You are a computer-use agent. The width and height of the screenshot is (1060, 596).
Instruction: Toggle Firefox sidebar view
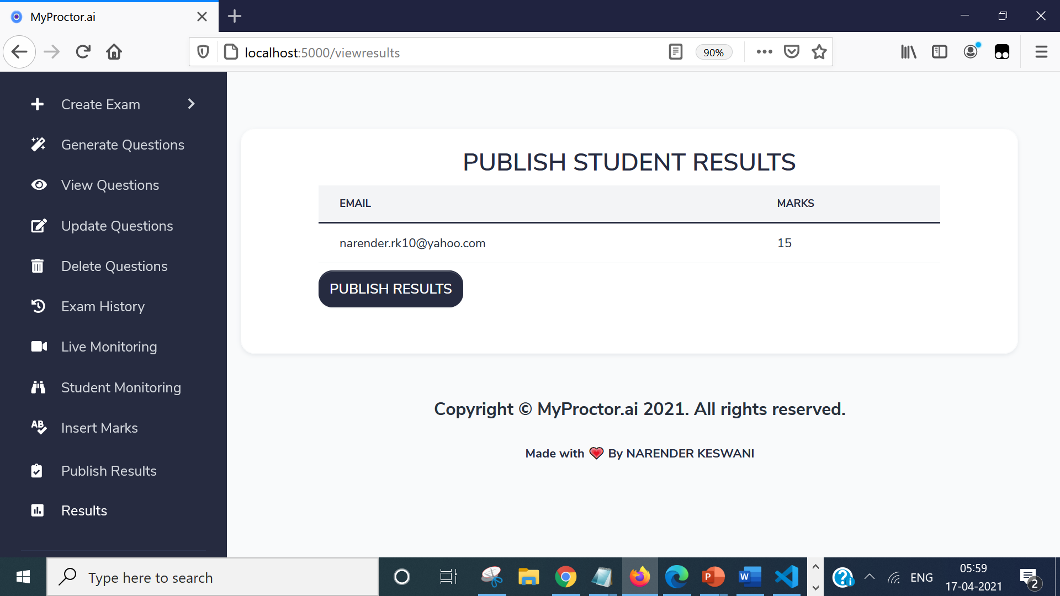click(x=940, y=52)
